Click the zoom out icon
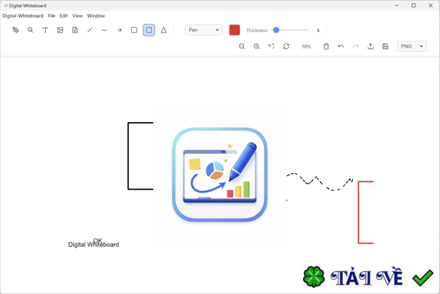 241,46
